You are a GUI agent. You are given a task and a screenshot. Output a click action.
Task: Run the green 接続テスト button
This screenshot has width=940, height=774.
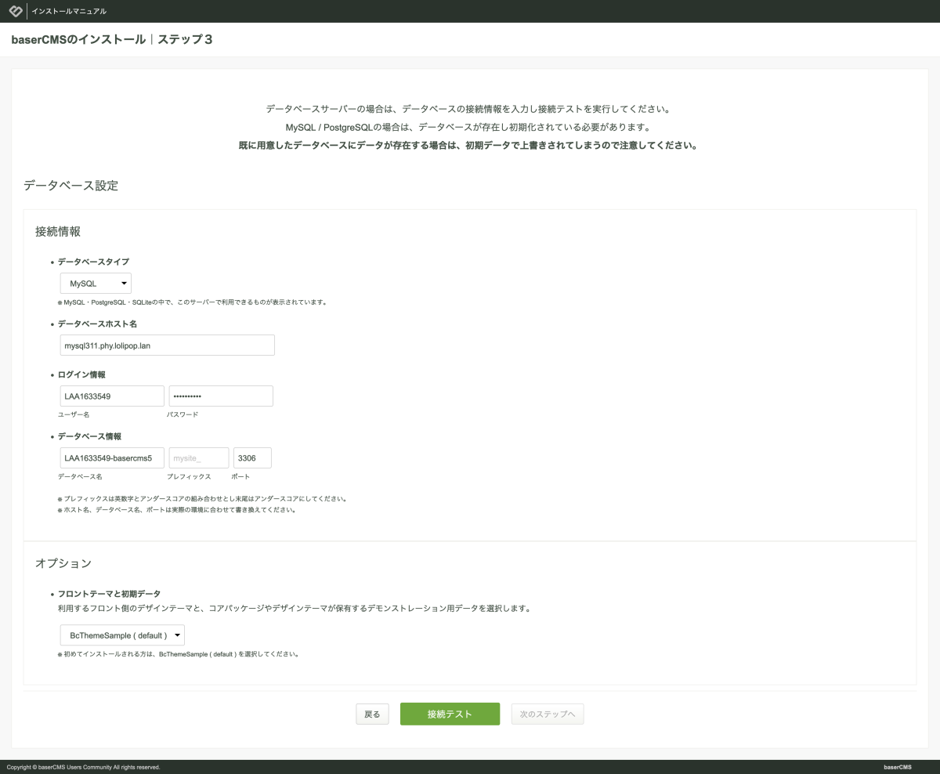(450, 714)
